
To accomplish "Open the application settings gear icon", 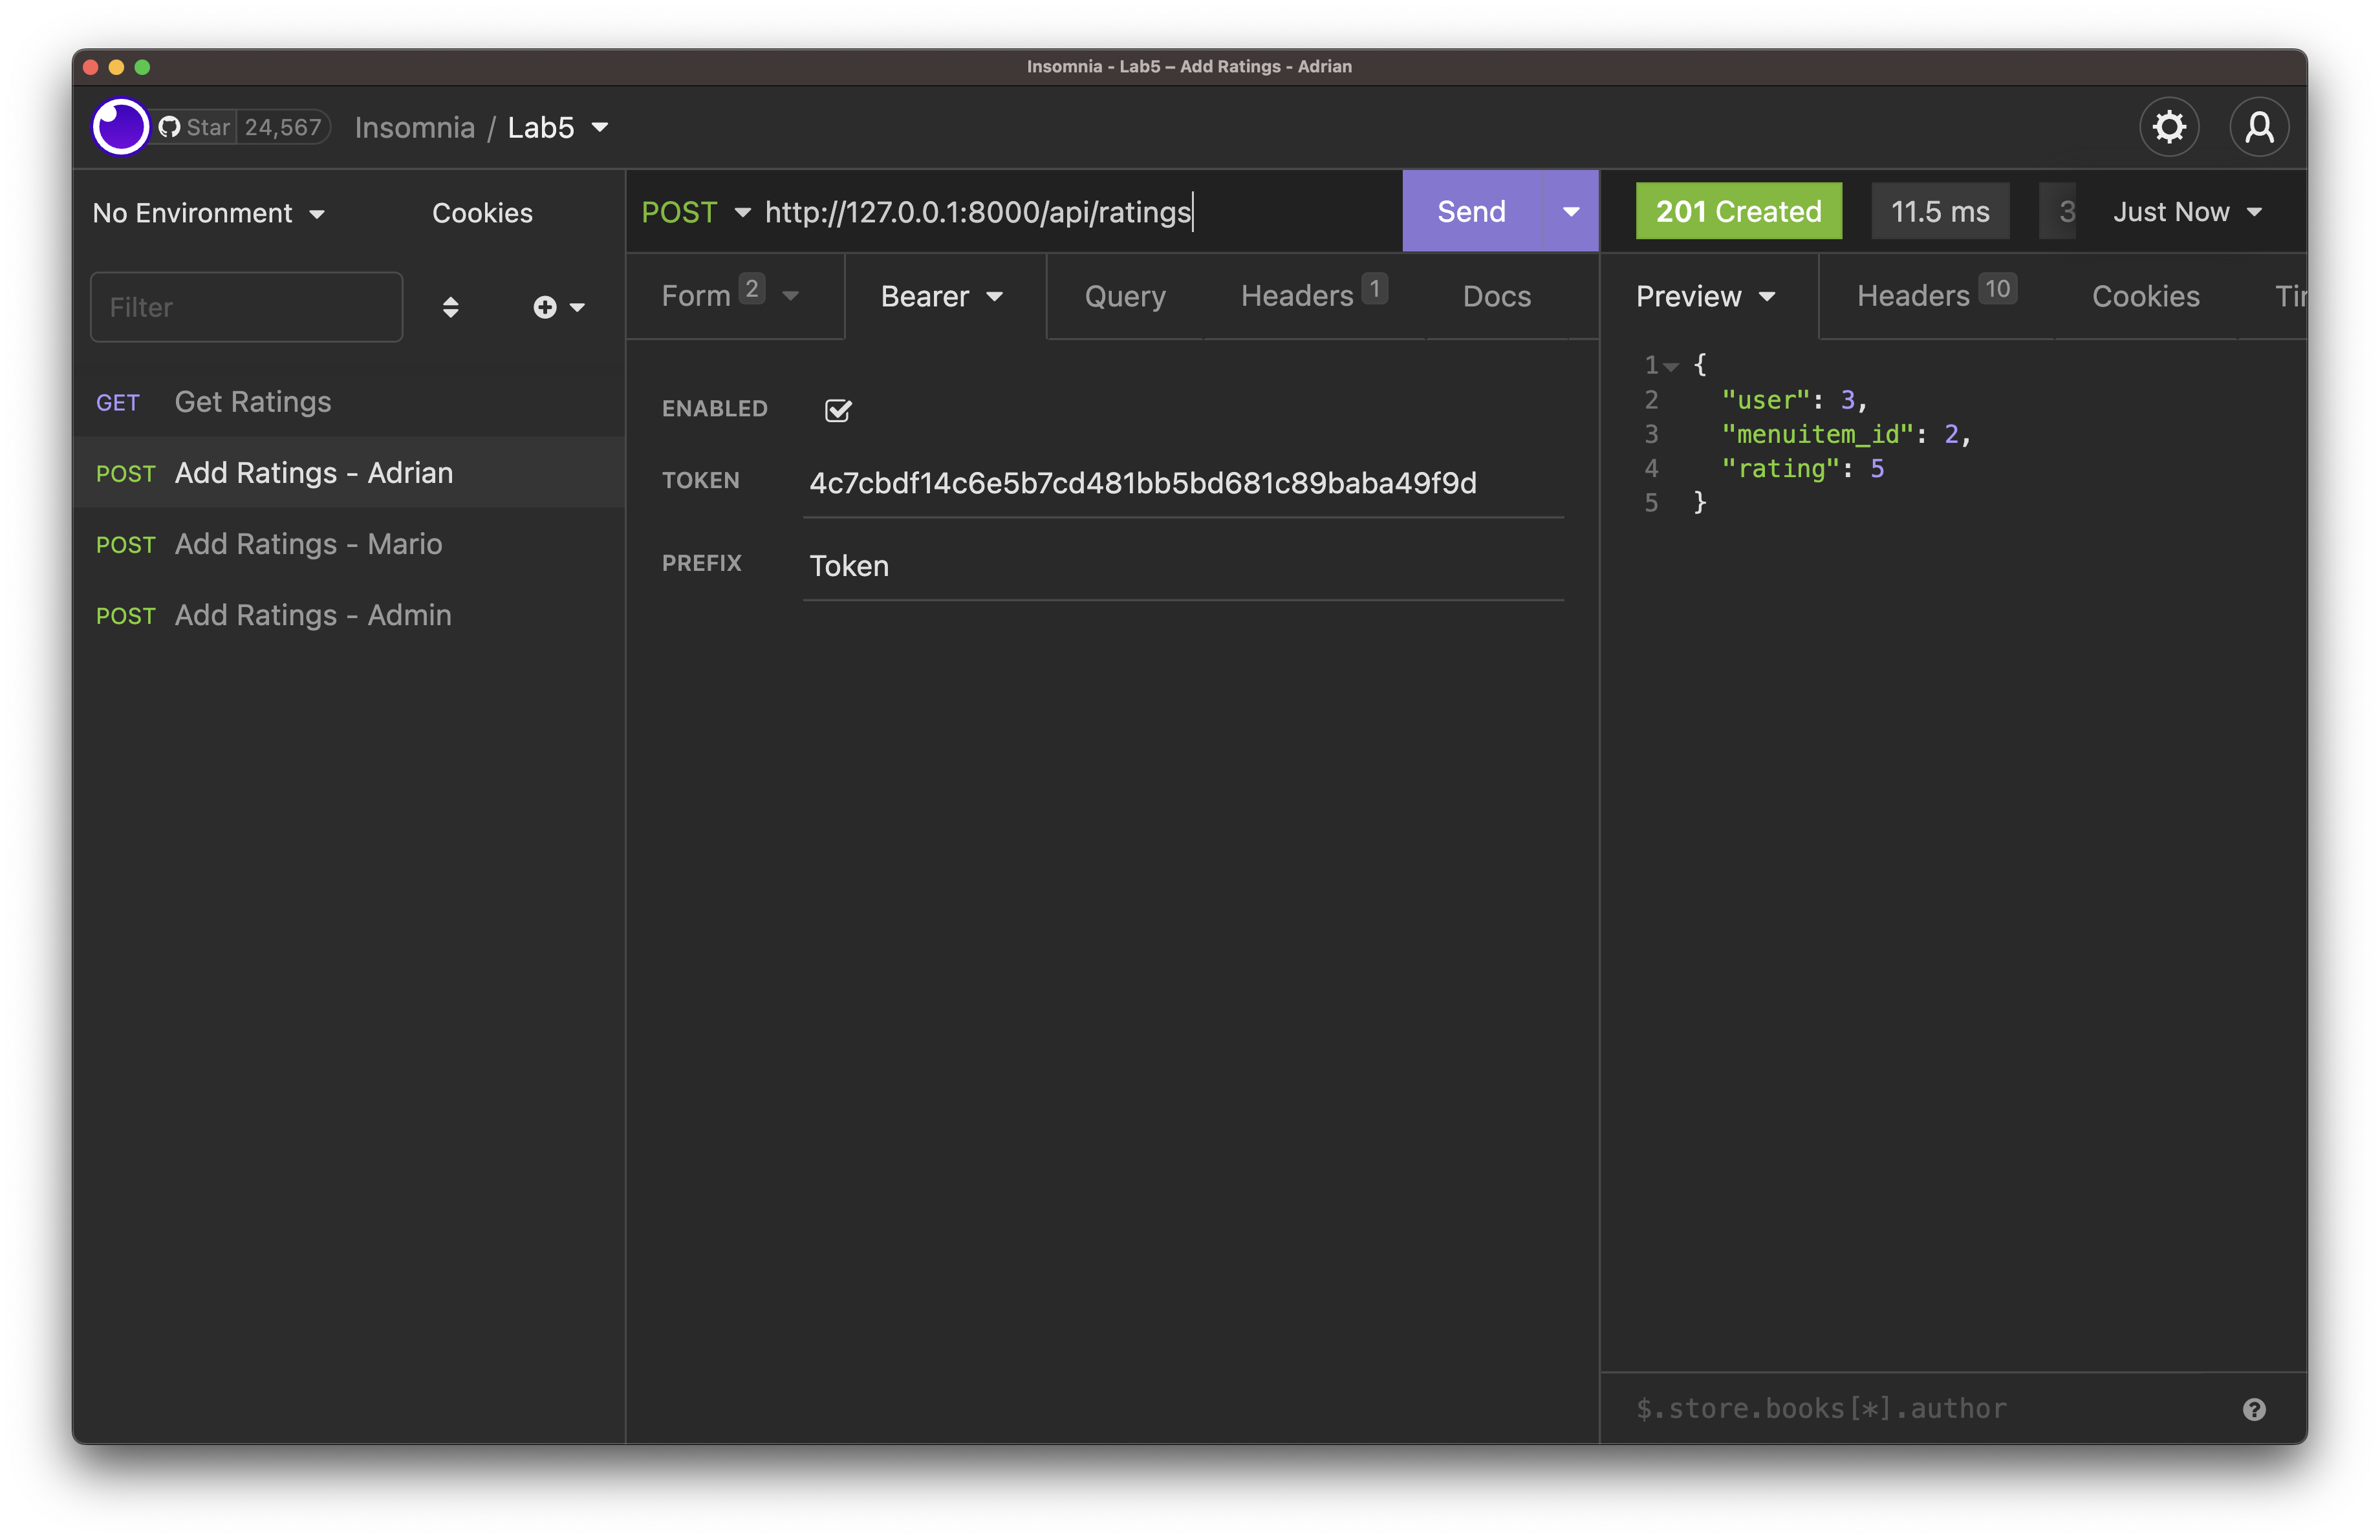I will click(x=2169, y=127).
